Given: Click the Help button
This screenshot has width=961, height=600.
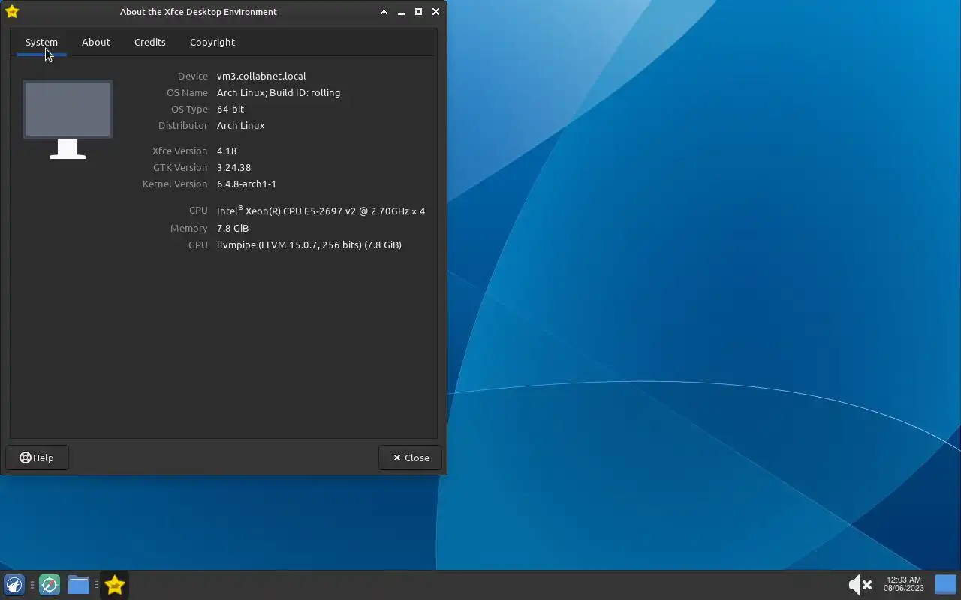Looking at the screenshot, I should click(37, 457).
